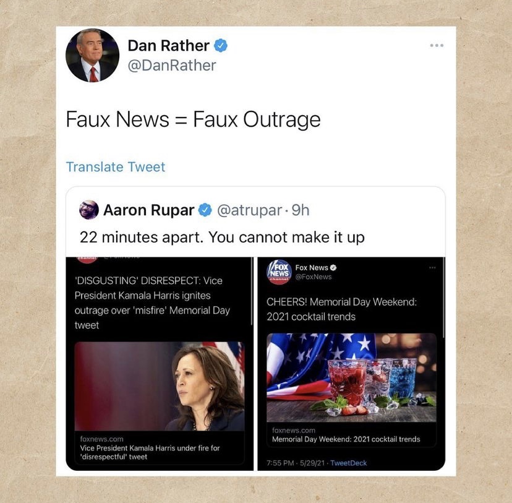512x503 pixels.
Task: Open the embedded Fox tweet's three-dot menu
Action: click(432, 267)
